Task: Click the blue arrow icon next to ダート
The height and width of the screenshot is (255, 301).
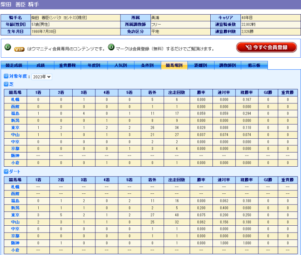Action: point(6,171)
